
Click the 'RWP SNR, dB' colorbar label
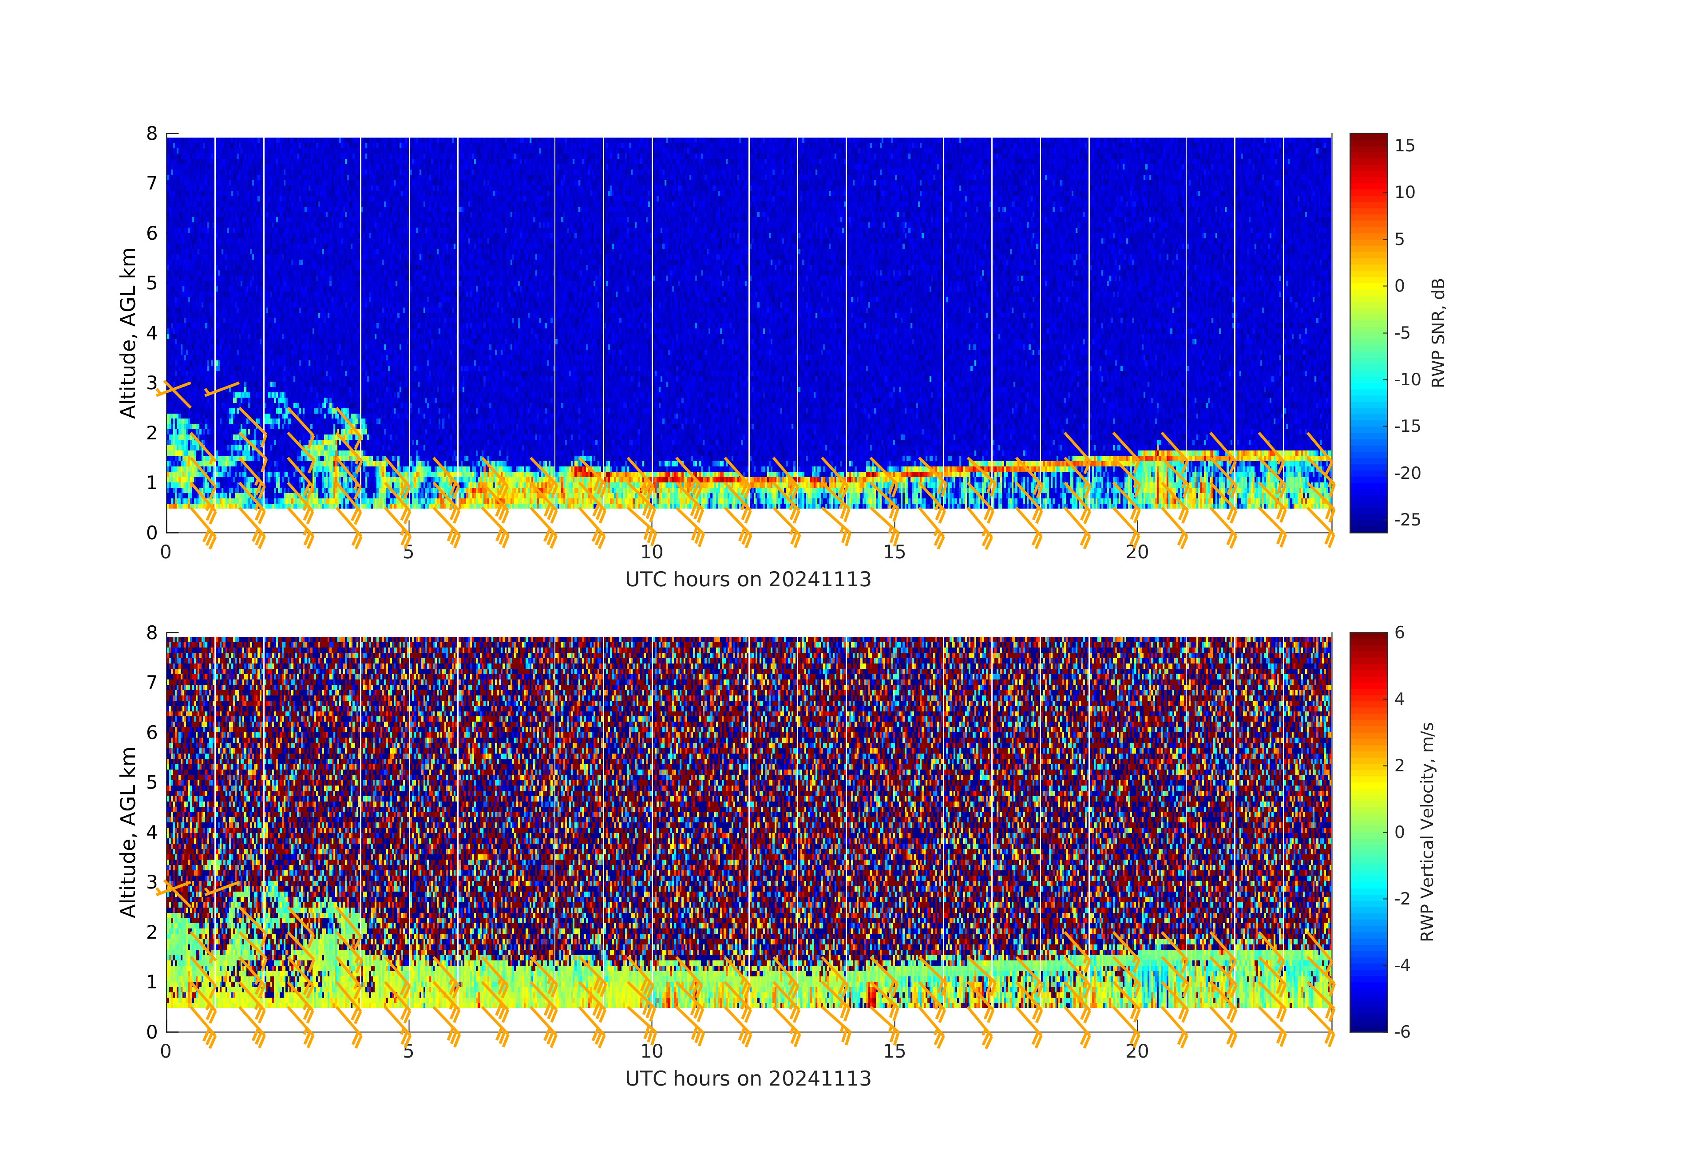pos(1438,333)
